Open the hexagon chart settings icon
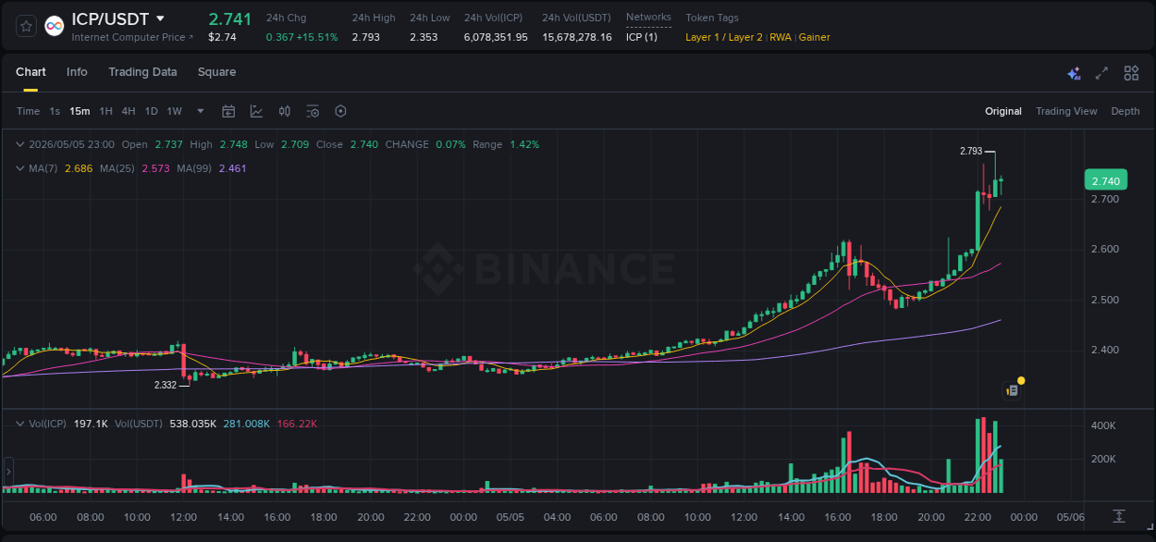1156x542 pixels. pyautogui.click(x=340, y=111)
